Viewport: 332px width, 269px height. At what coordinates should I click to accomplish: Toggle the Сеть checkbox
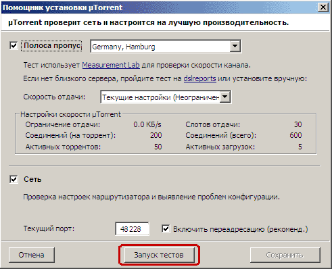pyautogui.click(x=14, y=180)
